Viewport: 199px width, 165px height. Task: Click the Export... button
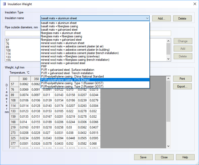[182, 86]
